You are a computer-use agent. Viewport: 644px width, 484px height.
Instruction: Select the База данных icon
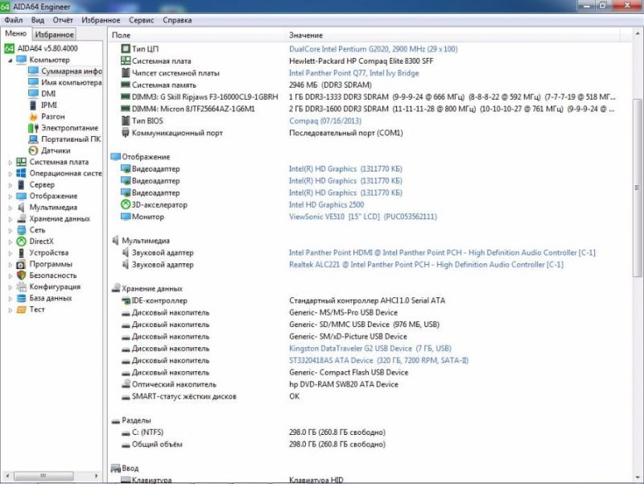(21, 298)
